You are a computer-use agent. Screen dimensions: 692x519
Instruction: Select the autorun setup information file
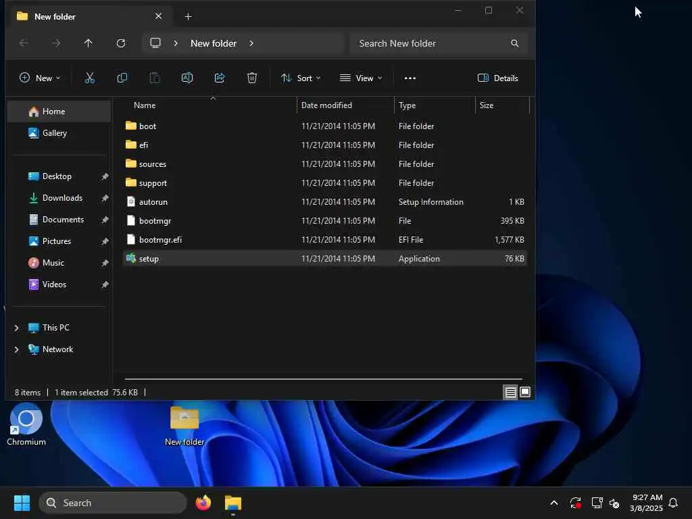(x=325, y=201)
